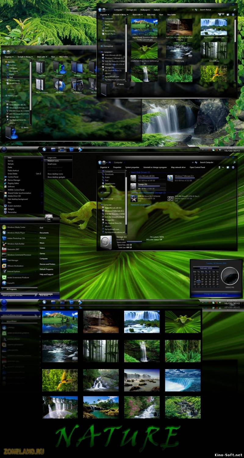Select Wallpapers in the Nature window breadcrumb

145,10
